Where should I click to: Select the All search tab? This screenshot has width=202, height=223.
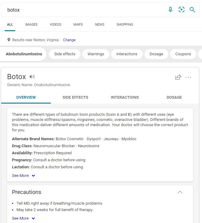click(x=10, y=24)
